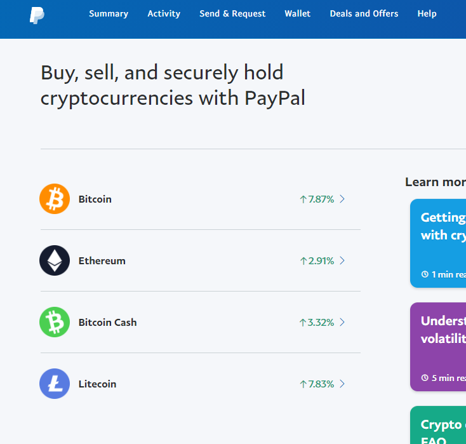This screenshot has height=444, width=466.
Task: Expand Bitcoin details via its chevron arrow
Action: [342, 199]
